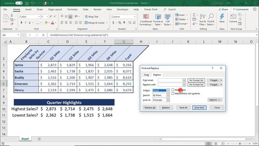Click the Ideas lightning icon
Viewport: 259px width, 146px height.
(x=222, y=17)
